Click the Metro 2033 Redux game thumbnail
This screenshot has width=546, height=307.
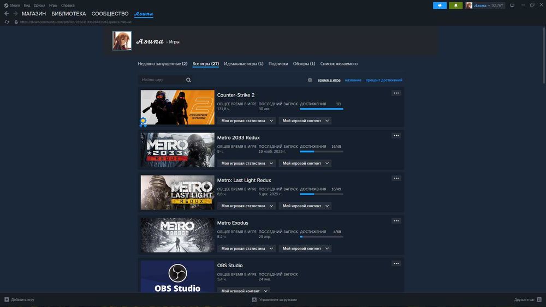(177, 150)
